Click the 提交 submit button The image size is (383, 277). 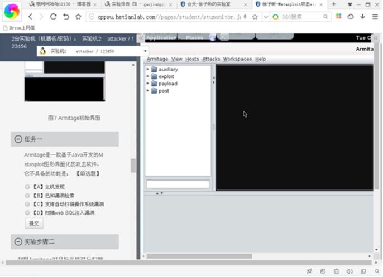[x=34, y=223]
